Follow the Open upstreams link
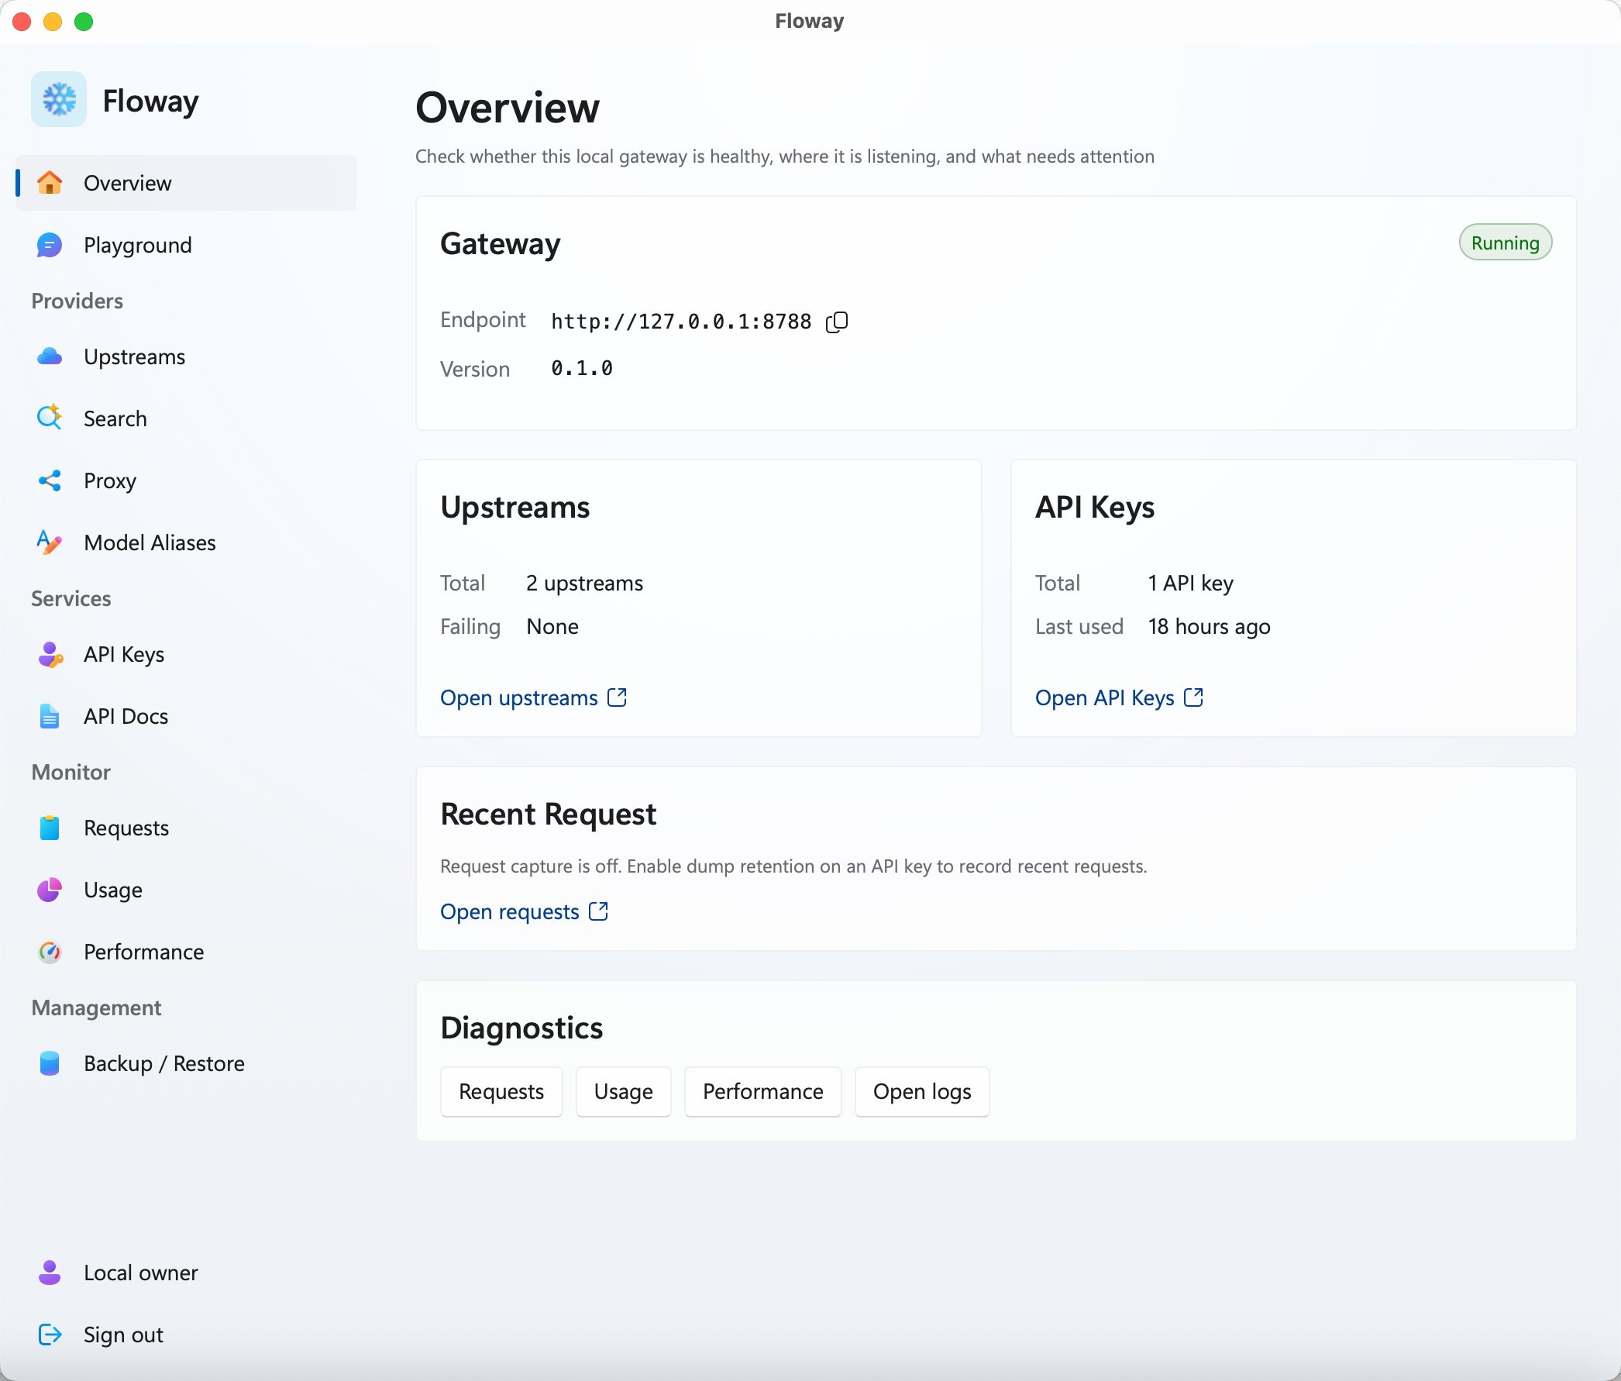The image size is (1621, 1381). coord(534,697)
